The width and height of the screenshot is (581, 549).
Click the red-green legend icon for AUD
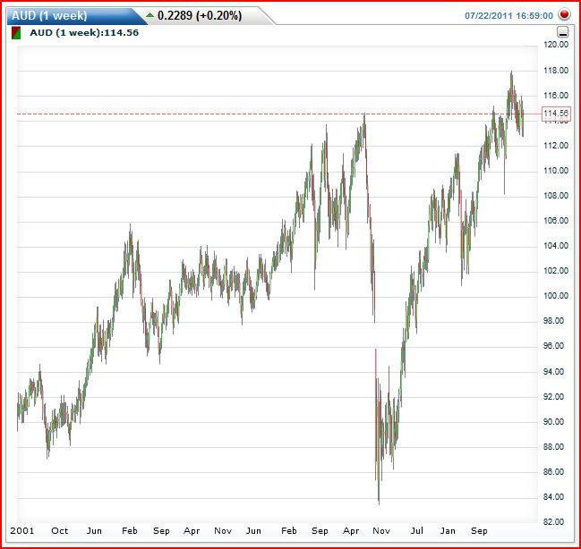click(16, 33)
